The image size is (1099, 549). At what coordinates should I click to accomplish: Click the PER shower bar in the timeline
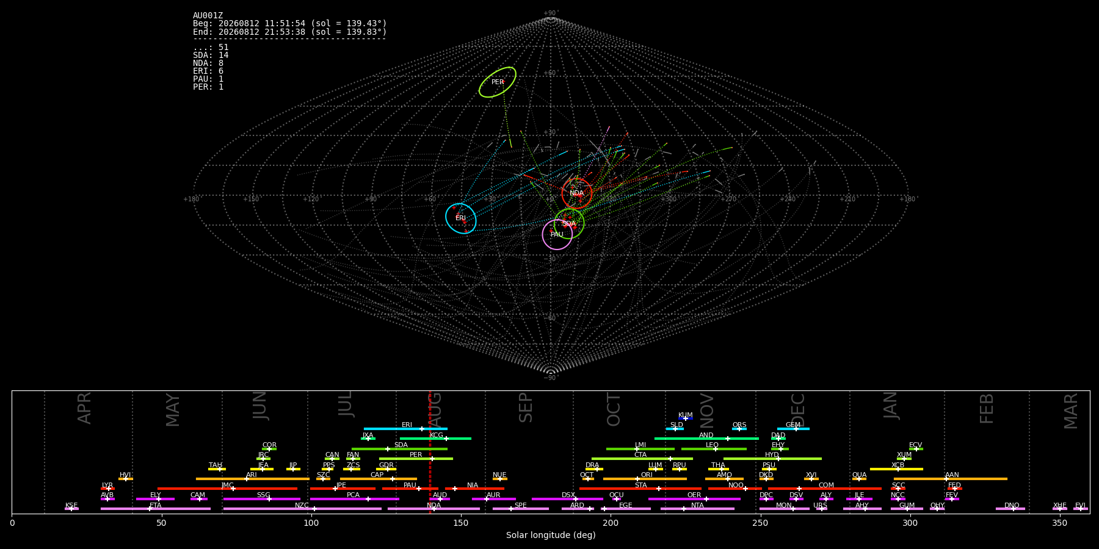tap(416, 459)
